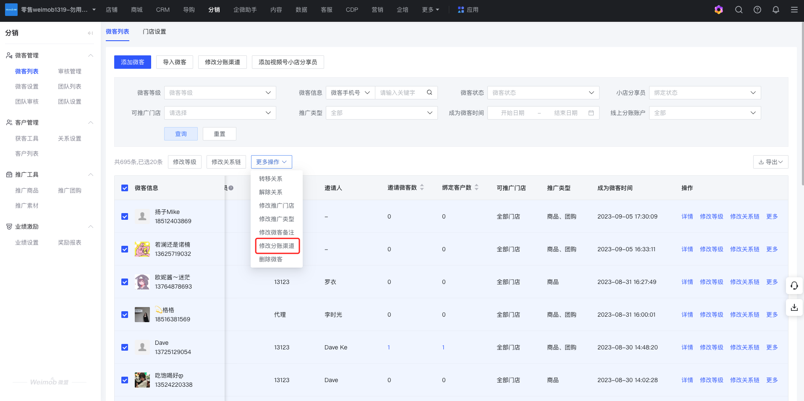Open the help question-mark icon
The width and height of the screenshot is (804, 401).
coord(757,10)
